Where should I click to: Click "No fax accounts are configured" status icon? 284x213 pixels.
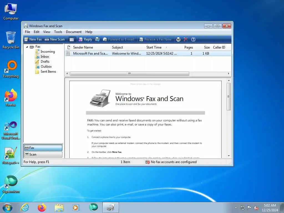click(x=148, y=162)
